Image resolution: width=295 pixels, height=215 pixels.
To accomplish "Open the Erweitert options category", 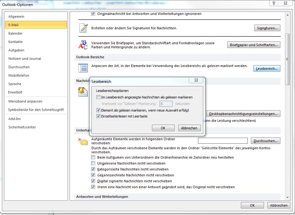I will 36,92.
